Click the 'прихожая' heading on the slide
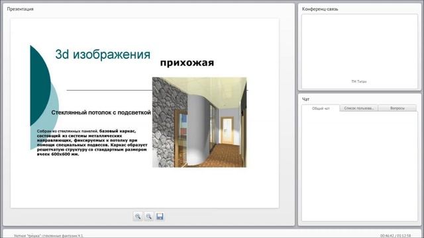Viewport: 424px width, 238px height. [187, 63]
